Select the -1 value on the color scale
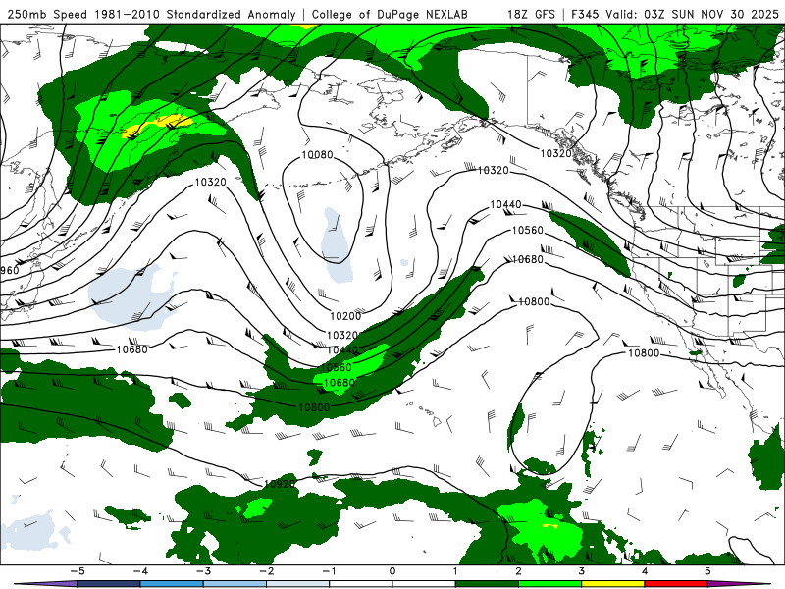This screenshot has width=785, height=589. coord(329,571)
